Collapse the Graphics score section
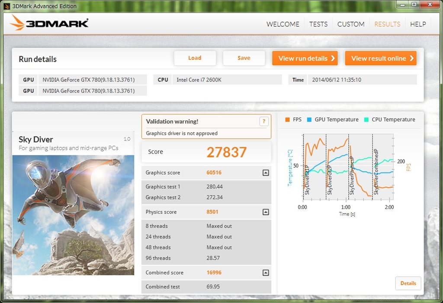The image size is (443, 303). pos(266,173)
